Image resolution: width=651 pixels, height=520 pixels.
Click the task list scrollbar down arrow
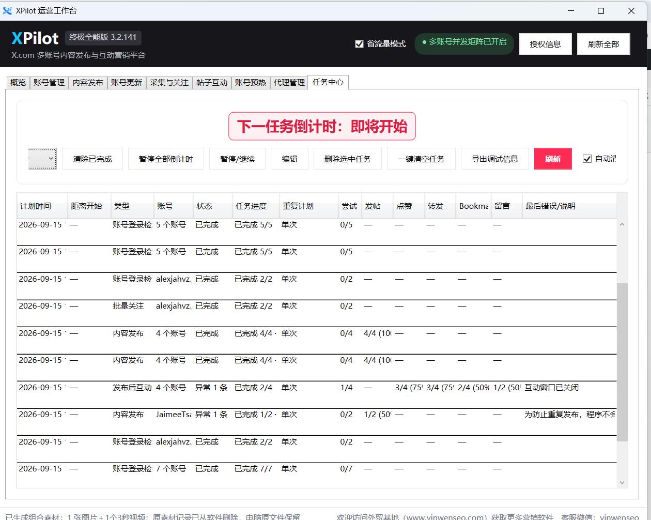pyautogui.click(x=622, y=482)
